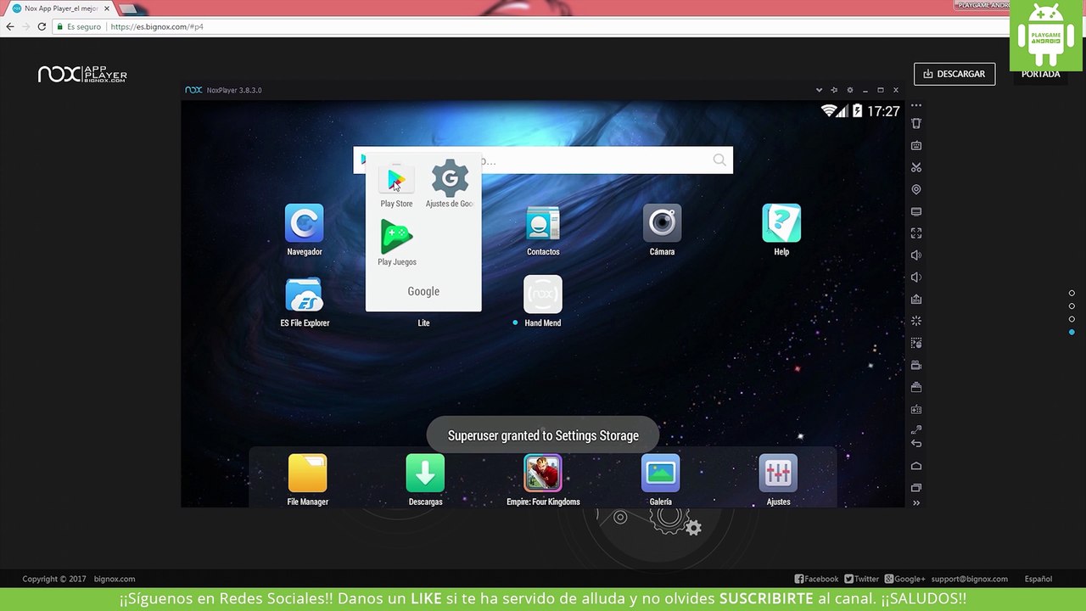Click the browser back arrow
Screen dimensions: 1086x611
coord(10,26)
